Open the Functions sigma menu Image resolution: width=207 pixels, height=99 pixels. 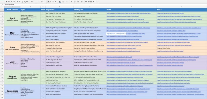pyautogui.click(x=97, y=2)
